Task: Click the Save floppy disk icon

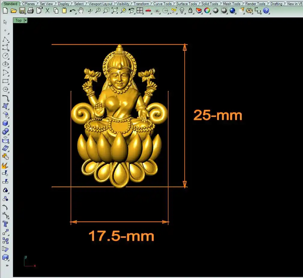Action: click(x=22, y=11)
